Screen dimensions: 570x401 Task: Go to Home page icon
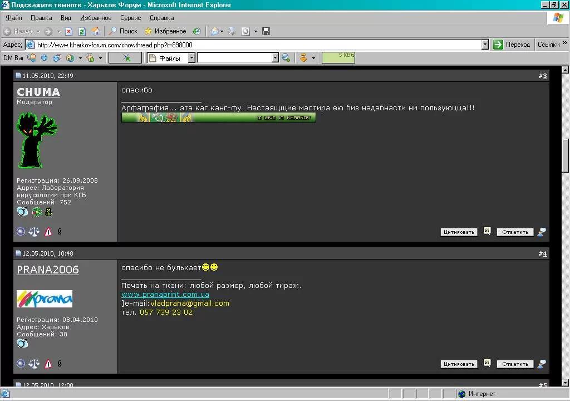point(96,31)
